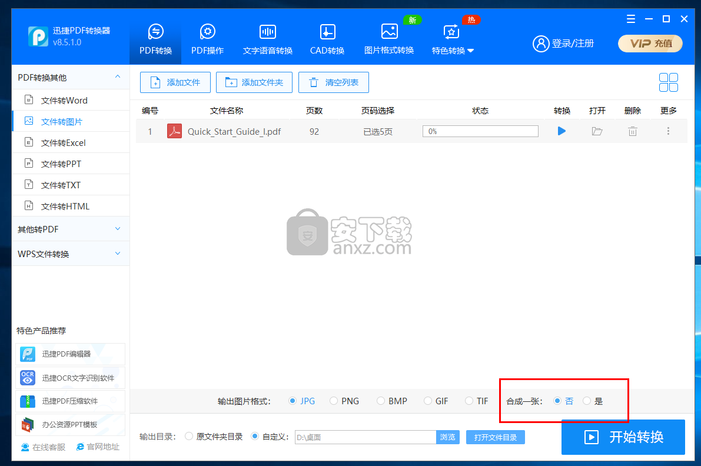Select 文件转TXT in sidebar

click(x=71, y=185)
